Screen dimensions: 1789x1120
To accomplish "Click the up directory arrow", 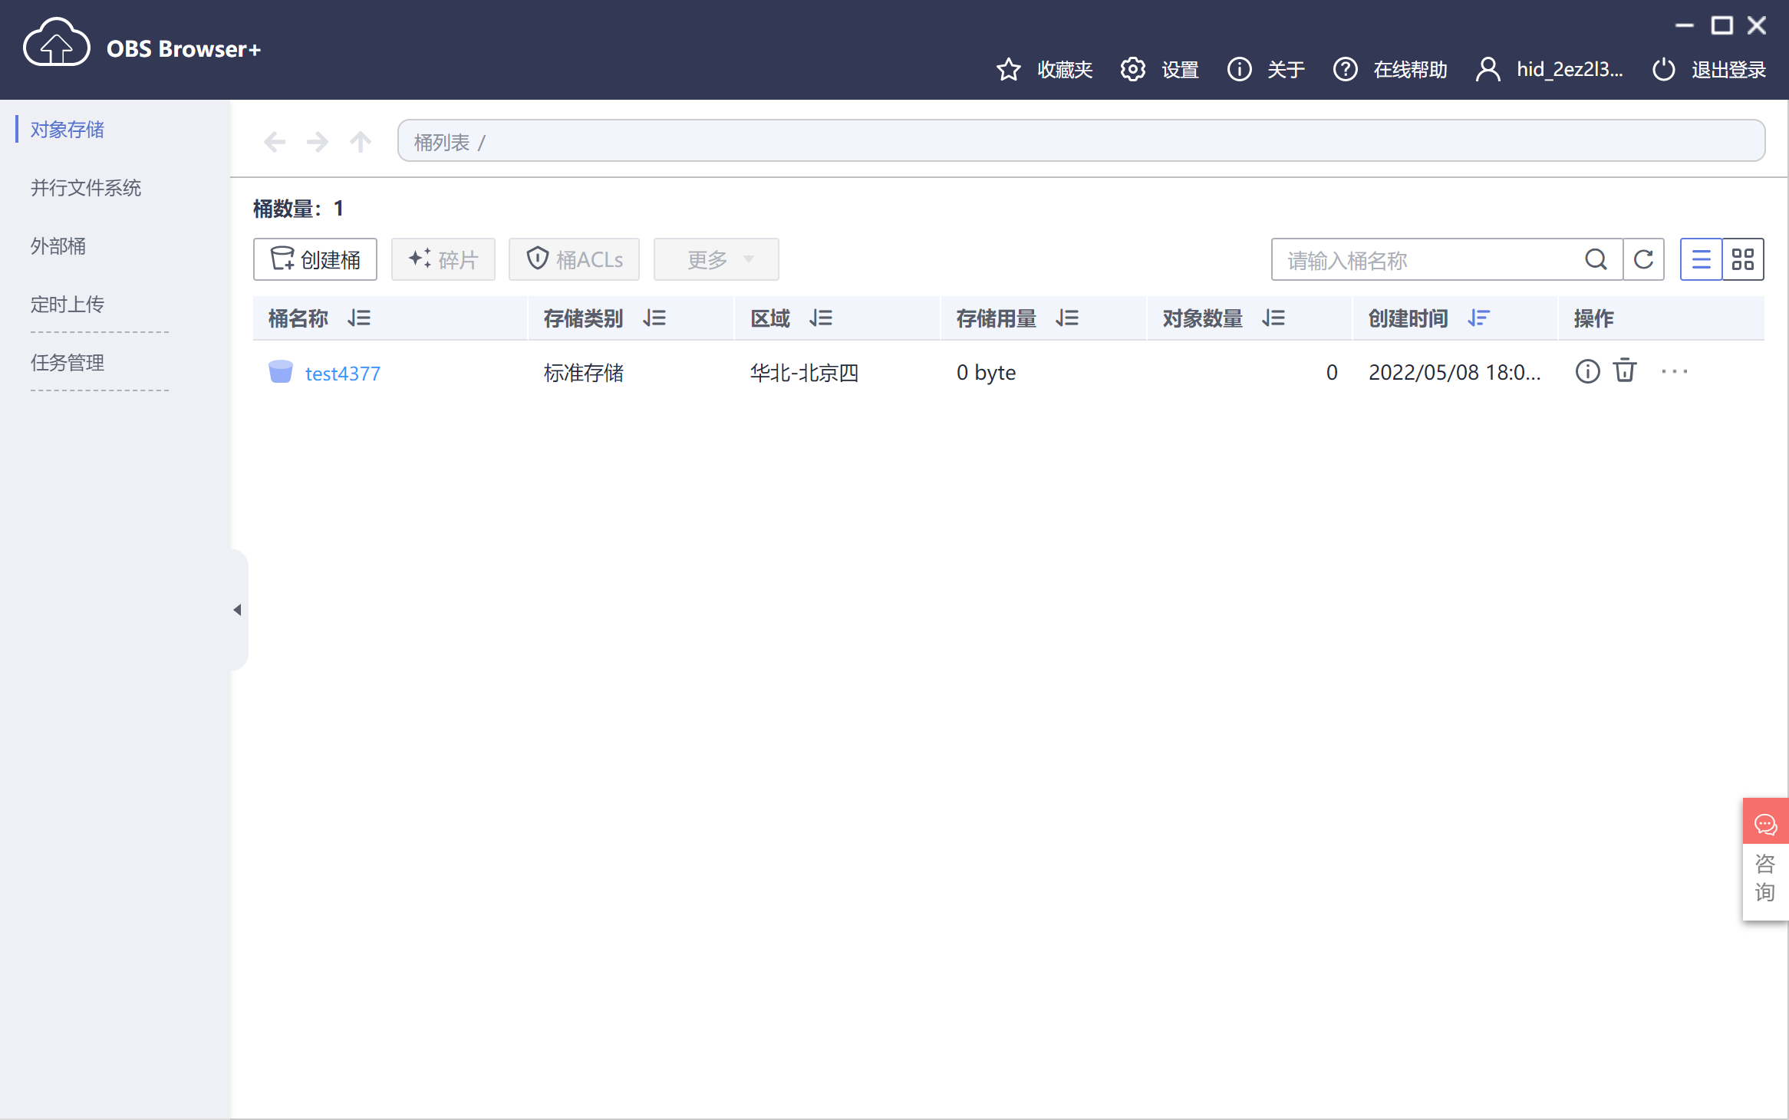I will [361, 142].
